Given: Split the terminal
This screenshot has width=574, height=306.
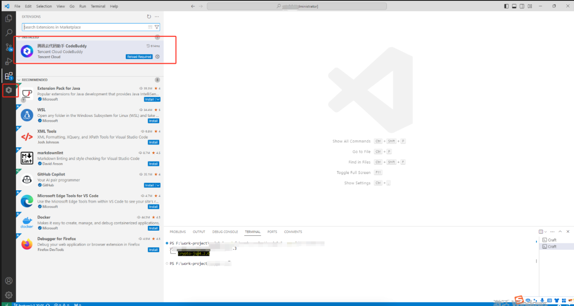Looking at the screenshot, I should tap(541, 232).
